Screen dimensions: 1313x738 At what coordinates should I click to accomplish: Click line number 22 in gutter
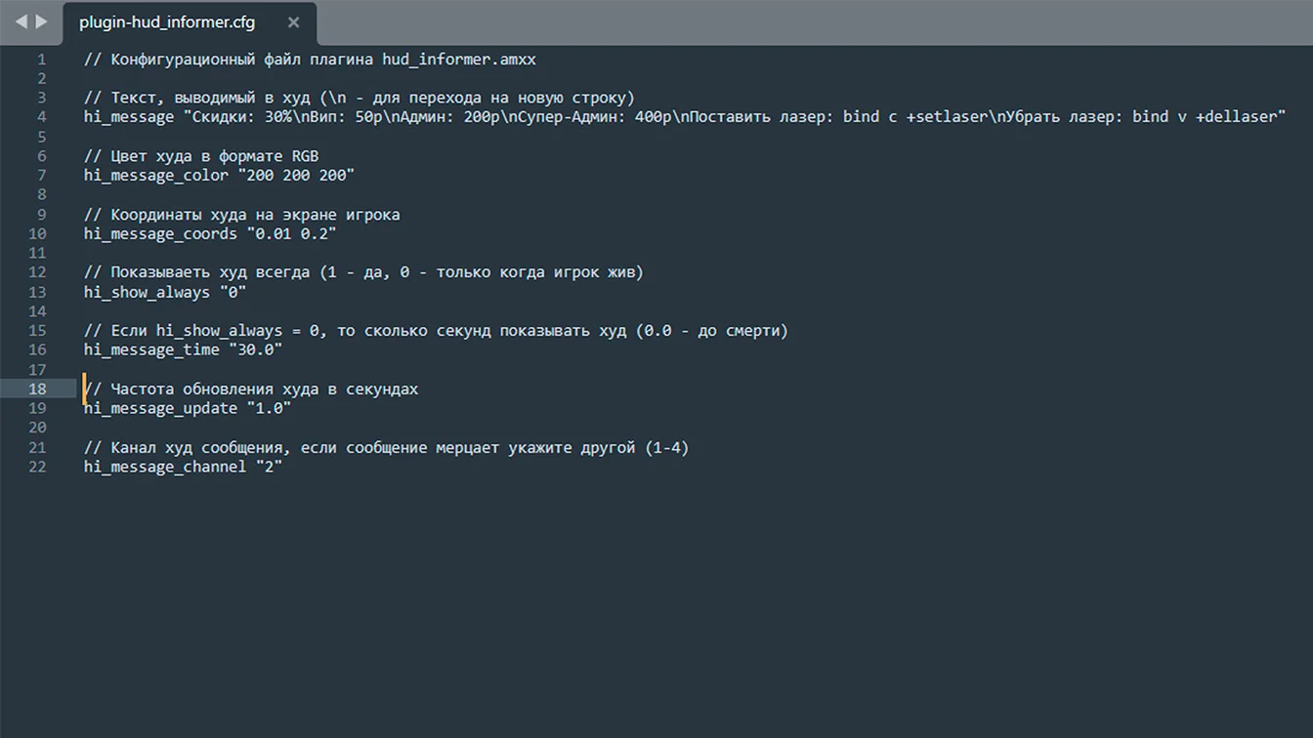pos(37,467)
